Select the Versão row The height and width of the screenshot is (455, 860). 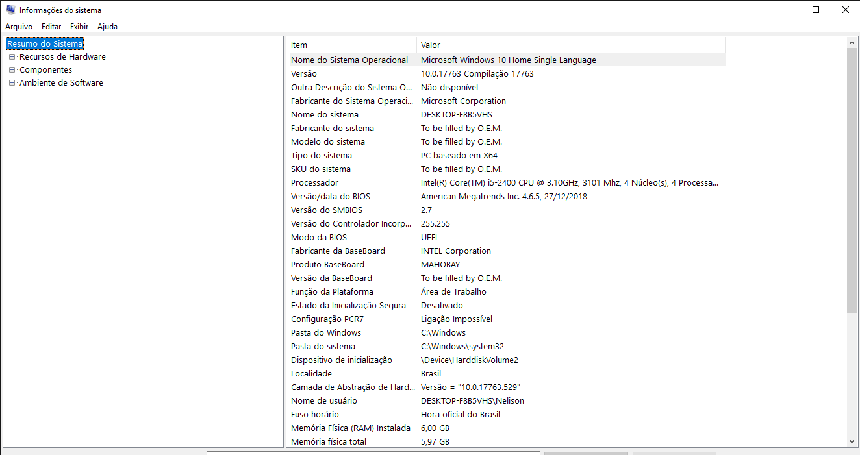coord(506,73)
